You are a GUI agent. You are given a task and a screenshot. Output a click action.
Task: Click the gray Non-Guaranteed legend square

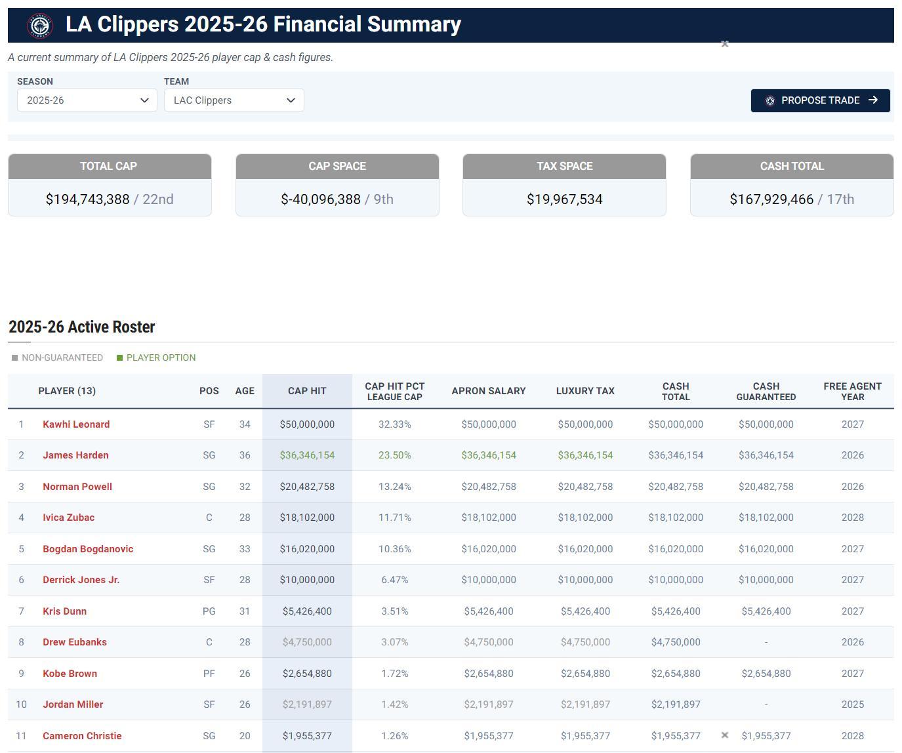pos(14,358)
